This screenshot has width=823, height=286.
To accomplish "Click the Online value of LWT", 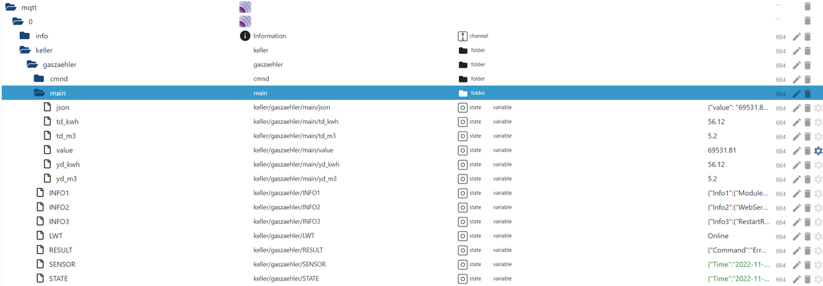I will (718, 236).
